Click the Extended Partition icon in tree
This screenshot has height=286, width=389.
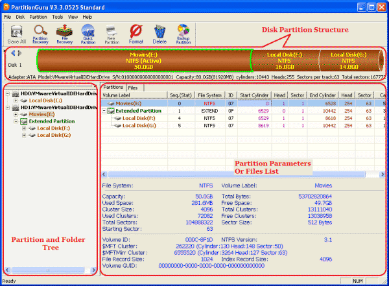[x=24, y=121]
